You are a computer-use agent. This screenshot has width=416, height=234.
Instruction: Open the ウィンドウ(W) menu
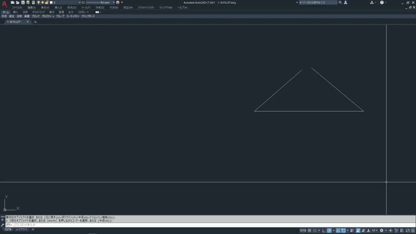pyautogui.click(x=166, y=7)
